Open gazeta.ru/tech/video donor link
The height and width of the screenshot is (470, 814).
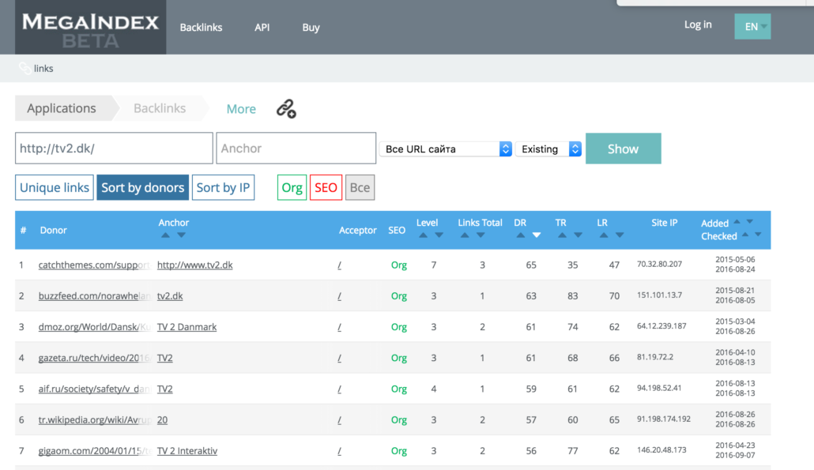click(94, 358)
